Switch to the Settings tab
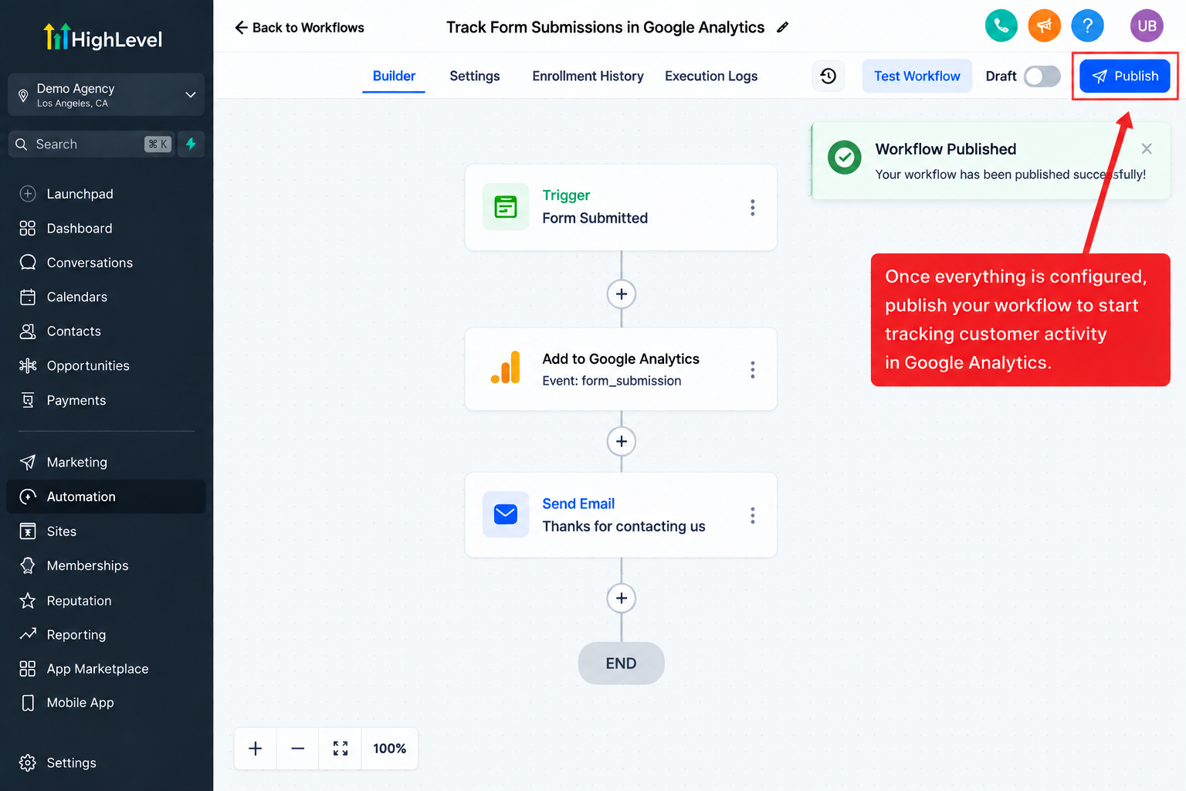Image resolution: width=1186 pixels, height=791 pixels. click(x=475, y=76)
